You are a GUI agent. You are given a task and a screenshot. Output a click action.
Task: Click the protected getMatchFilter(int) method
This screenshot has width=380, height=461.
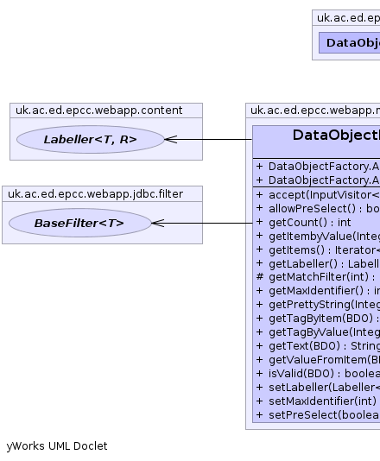pos(316,277)
